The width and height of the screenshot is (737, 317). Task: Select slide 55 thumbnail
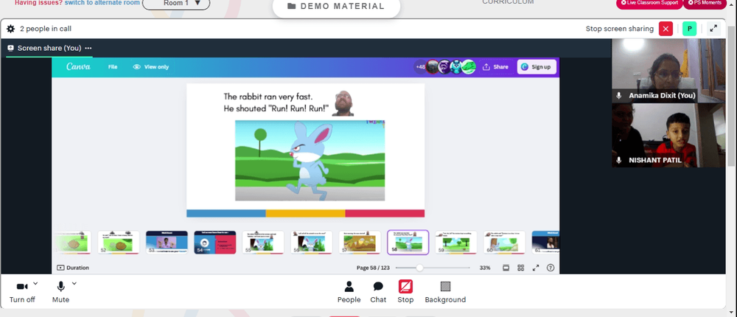(263, 243)
